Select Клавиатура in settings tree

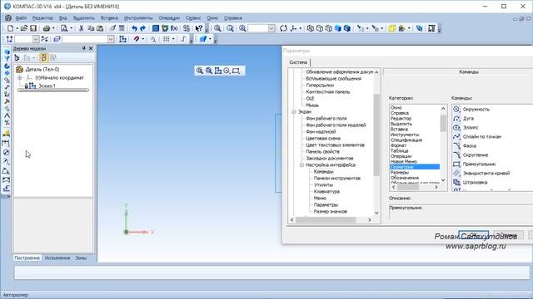pyautogui.click(x=326, y=192)
